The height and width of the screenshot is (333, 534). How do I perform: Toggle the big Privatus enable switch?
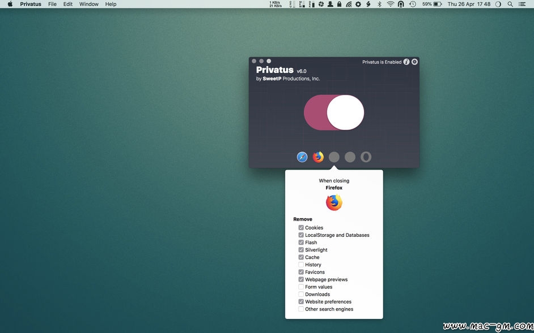point(334,113)
